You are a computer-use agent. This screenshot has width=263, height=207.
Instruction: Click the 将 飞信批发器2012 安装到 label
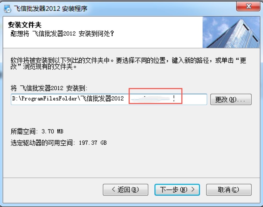point(49,88)
